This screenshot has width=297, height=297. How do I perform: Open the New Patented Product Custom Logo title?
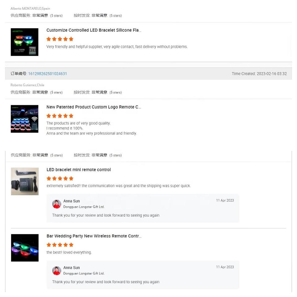94,107
